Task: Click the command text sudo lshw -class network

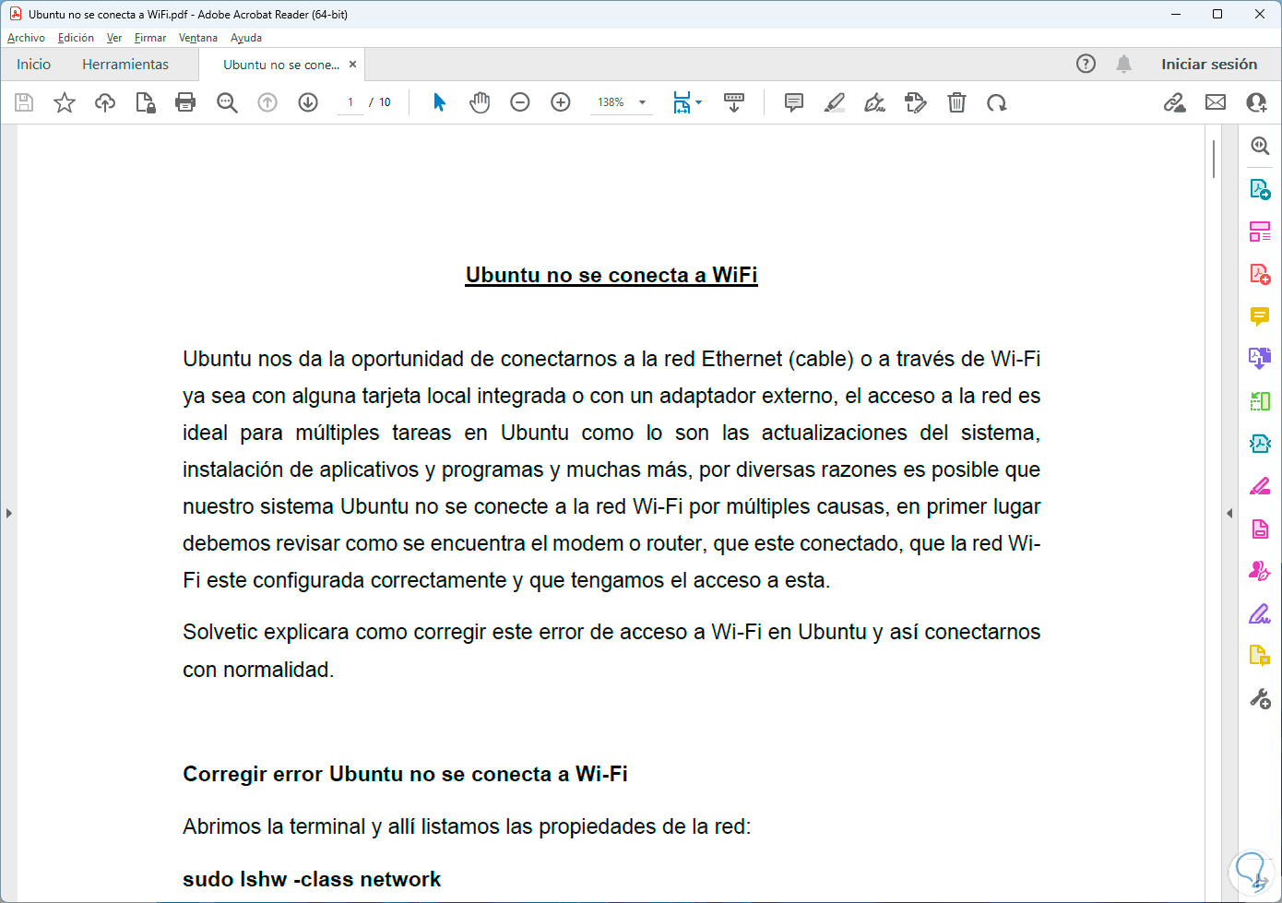Action: pos(312,879)
